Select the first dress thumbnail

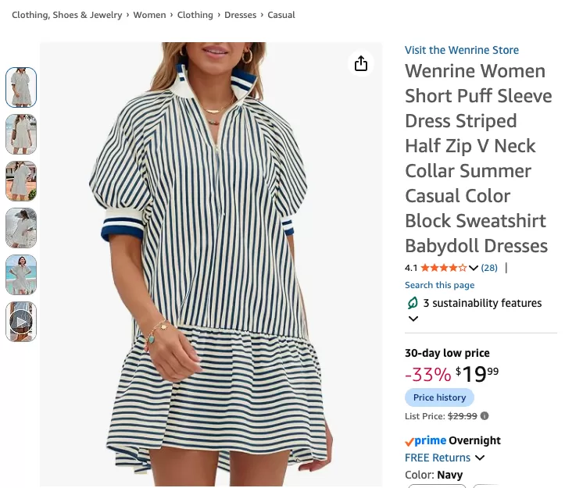click(21, 87)
